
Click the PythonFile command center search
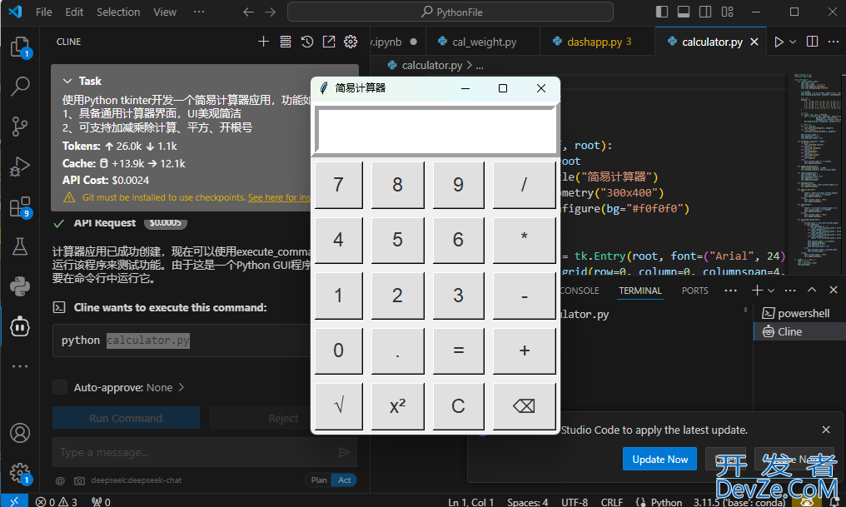(x=450, y=12)
